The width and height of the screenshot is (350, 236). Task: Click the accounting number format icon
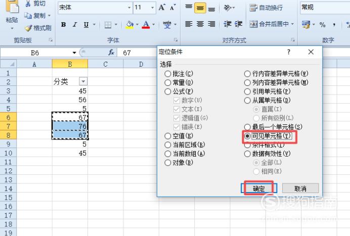(306, 25)
